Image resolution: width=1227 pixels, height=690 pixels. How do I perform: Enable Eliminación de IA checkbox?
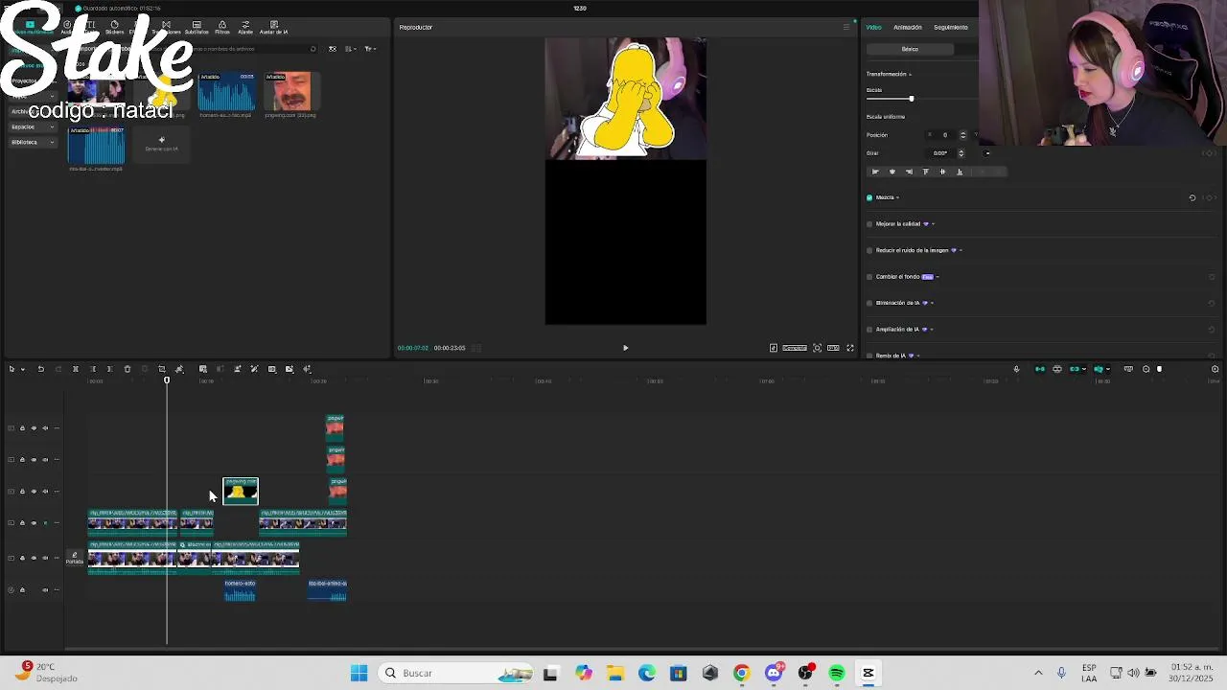point(869,303)
